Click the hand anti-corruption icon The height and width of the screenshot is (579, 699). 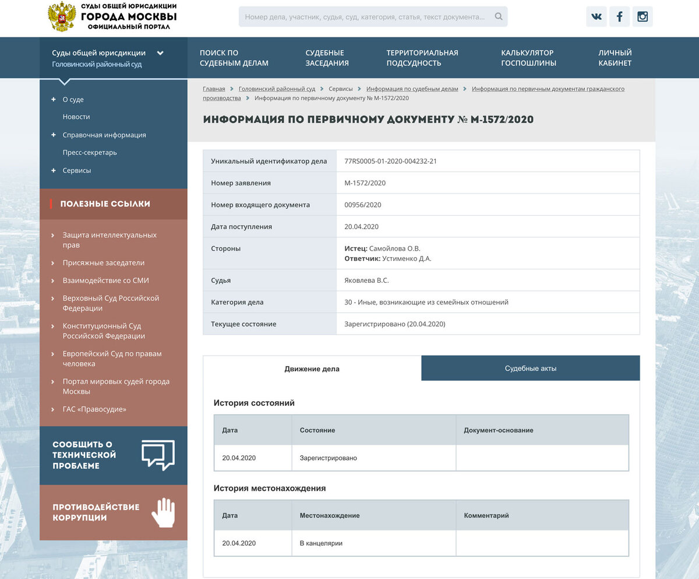[x=163, y=513]
